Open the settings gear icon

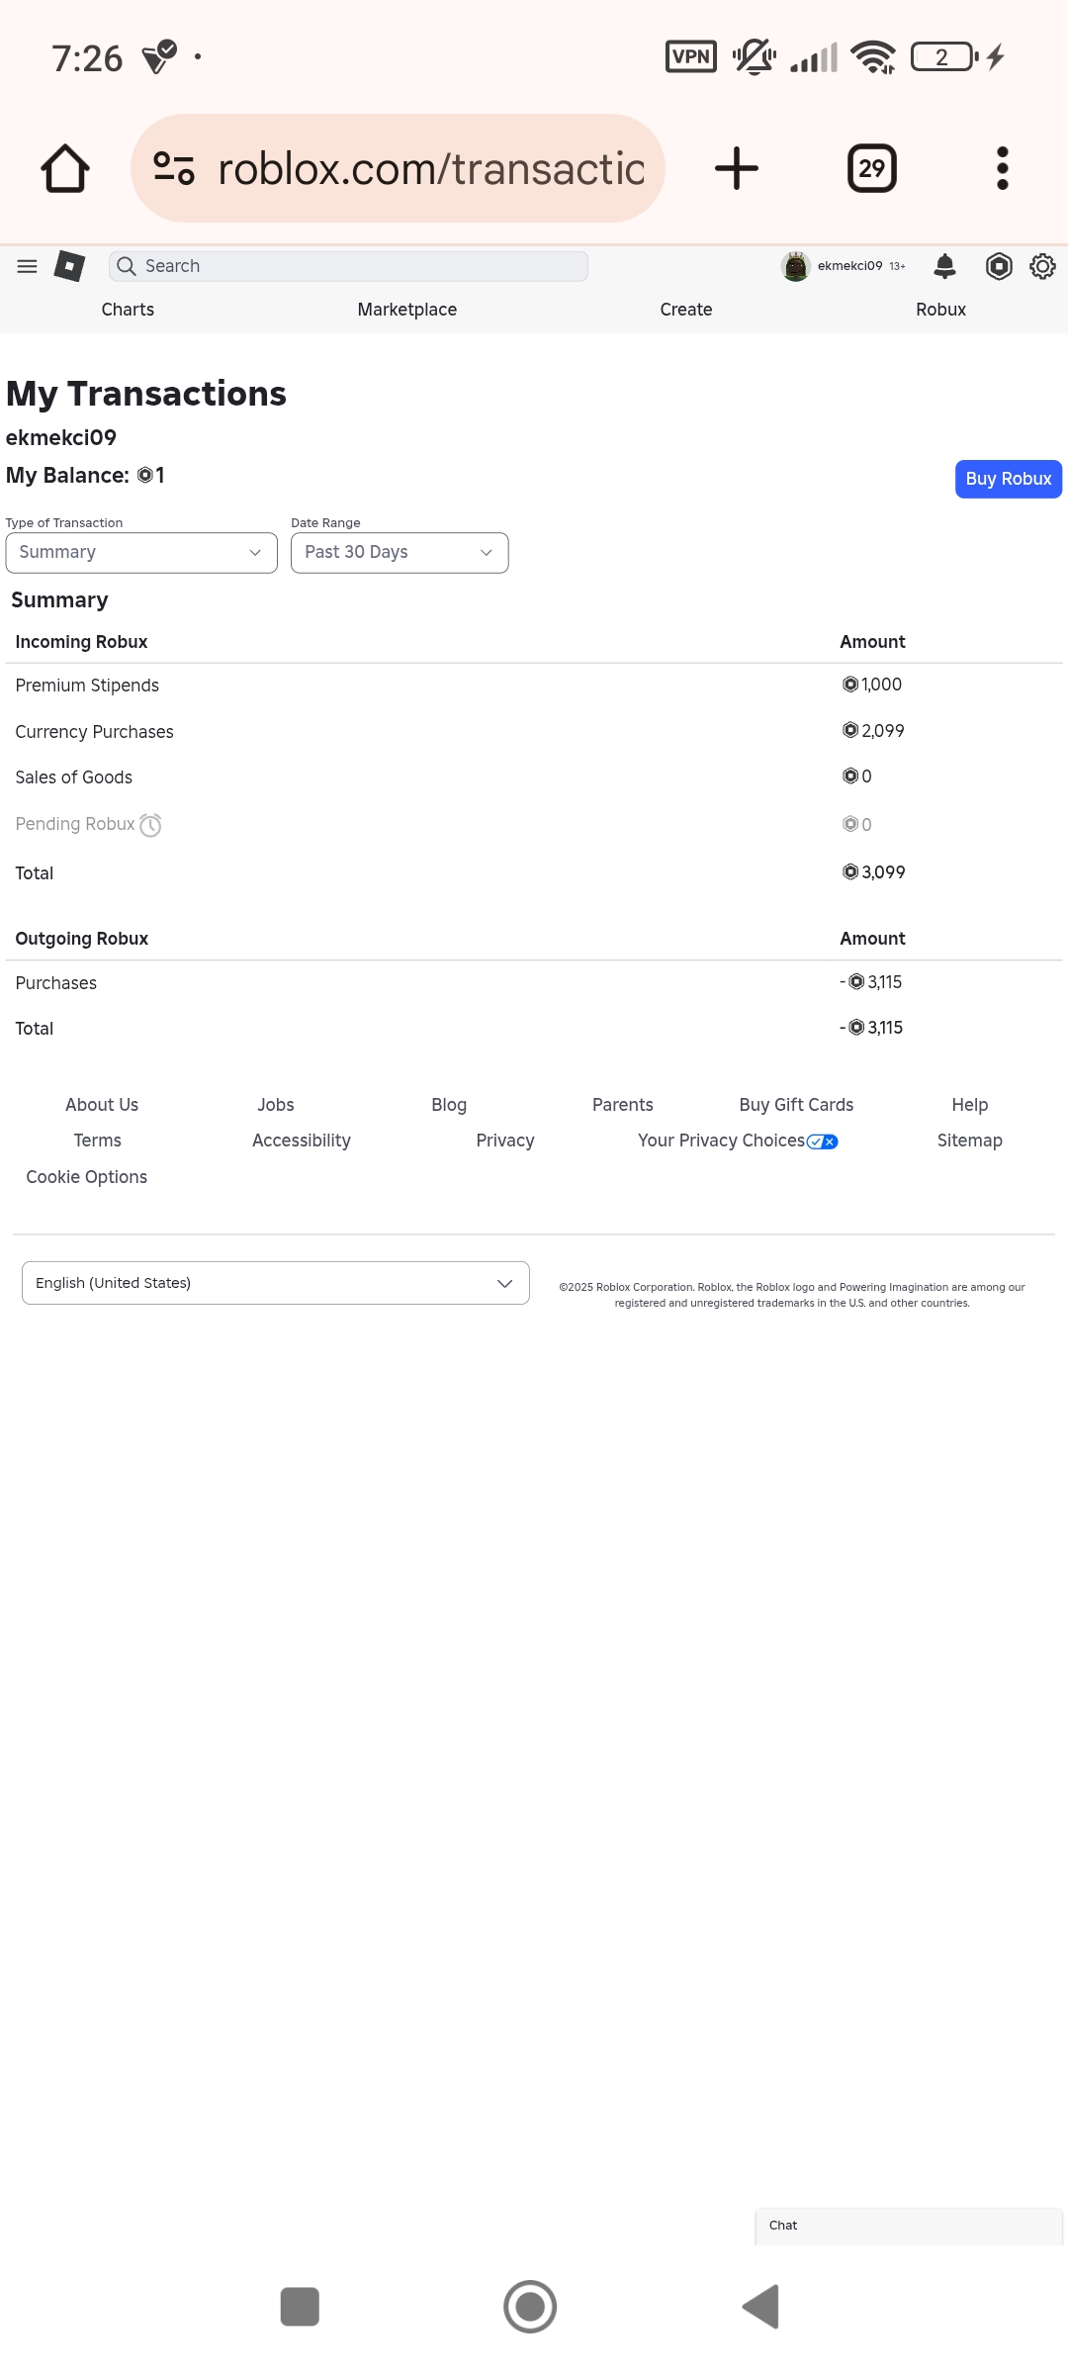click(x=1042, y=266)
